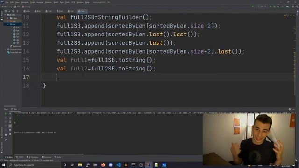
Task: Expand the out folder in project tree
Action: [8, 21]
